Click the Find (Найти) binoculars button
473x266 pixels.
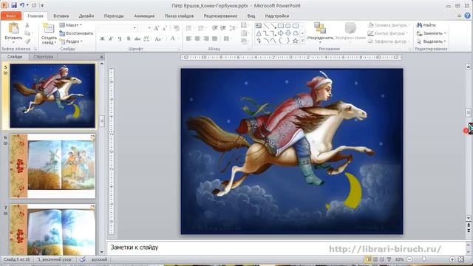[426, 25]
